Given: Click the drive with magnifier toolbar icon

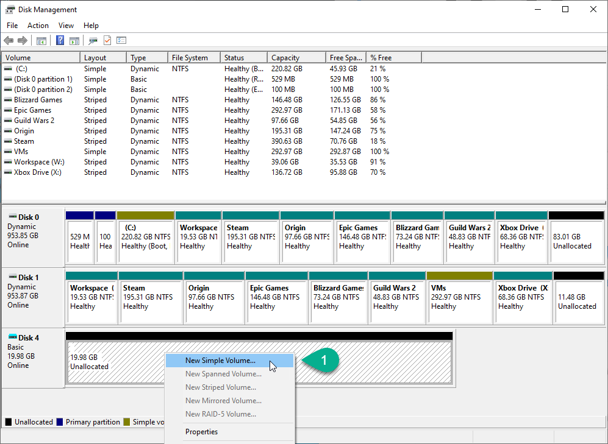Looking at the screenshot, I should coord(93,41).
